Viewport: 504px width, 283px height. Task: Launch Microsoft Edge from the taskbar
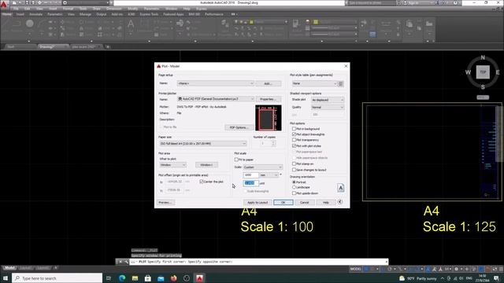pyautogui.click(x=122, y=277)
